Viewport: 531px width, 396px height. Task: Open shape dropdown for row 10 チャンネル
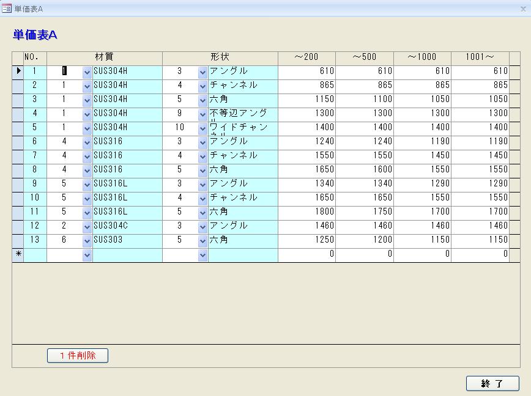[202, 198]
